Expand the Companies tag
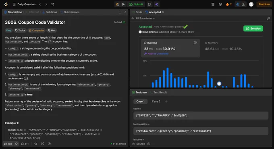274x149 pixels. 36,30
